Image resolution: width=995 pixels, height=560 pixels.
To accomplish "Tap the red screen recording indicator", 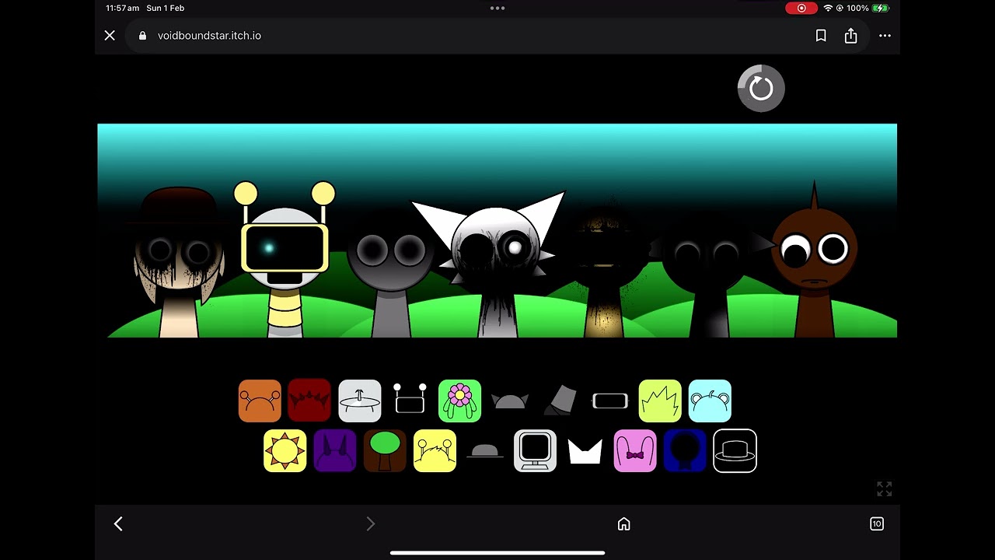I will coord(801,8).
